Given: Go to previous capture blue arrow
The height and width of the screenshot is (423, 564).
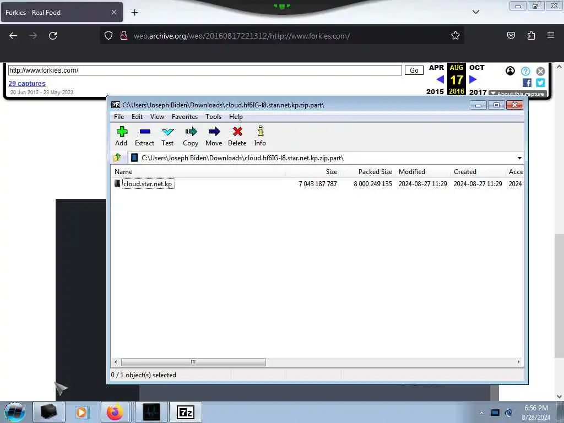Looking at the screenshot, I should click(440, 79).
